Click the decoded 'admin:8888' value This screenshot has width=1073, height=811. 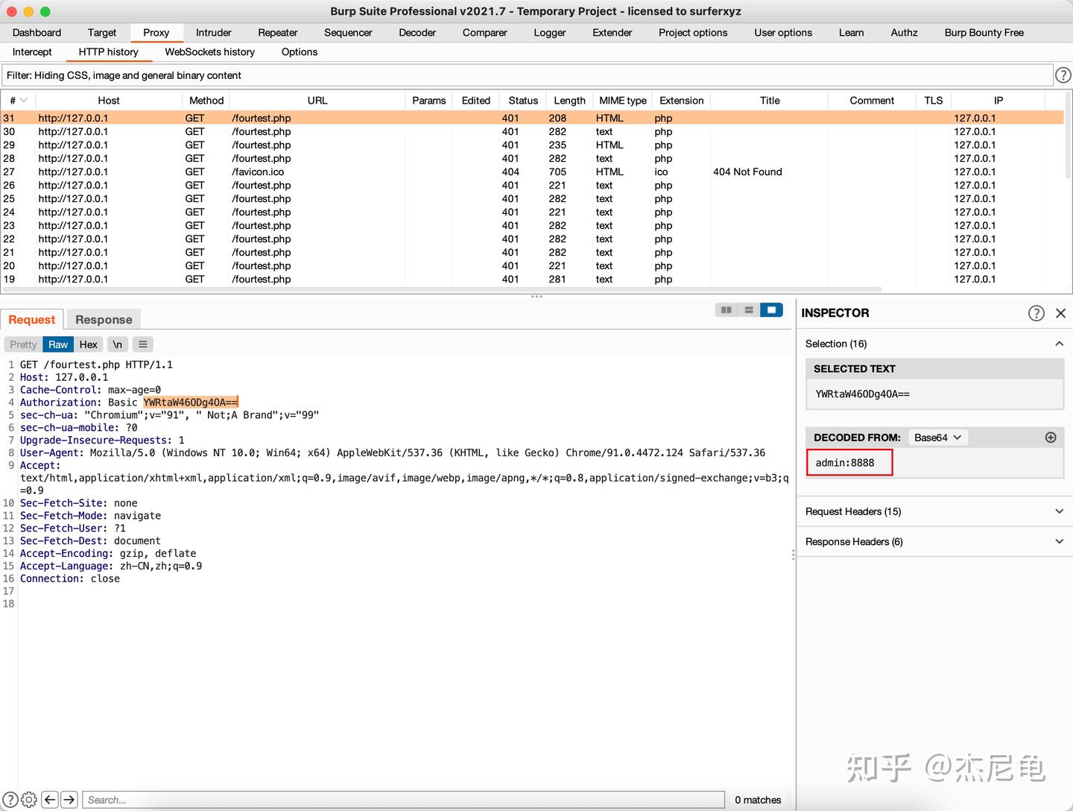(x=845, y=463)
